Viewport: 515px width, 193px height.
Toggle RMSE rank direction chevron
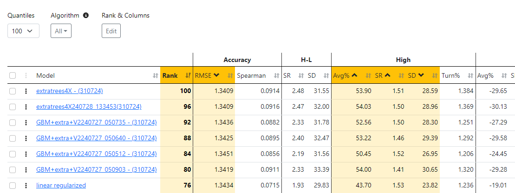click(216, 75)
